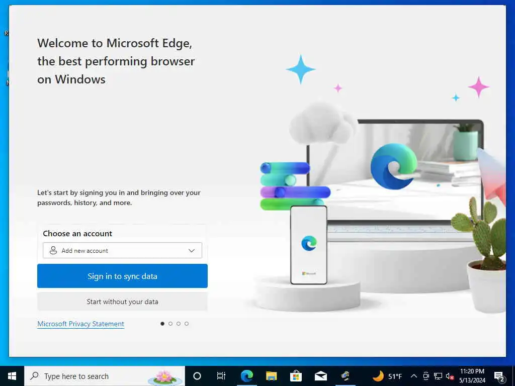Click Sign in to sync data button
Viewport: 515px width, 386px height.
122,276
